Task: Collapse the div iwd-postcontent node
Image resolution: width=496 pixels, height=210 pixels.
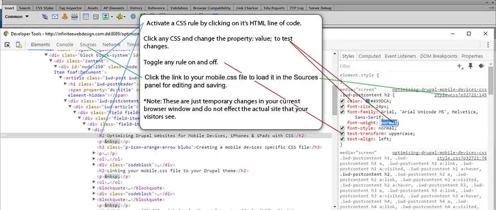Action: tap(66, 101)
